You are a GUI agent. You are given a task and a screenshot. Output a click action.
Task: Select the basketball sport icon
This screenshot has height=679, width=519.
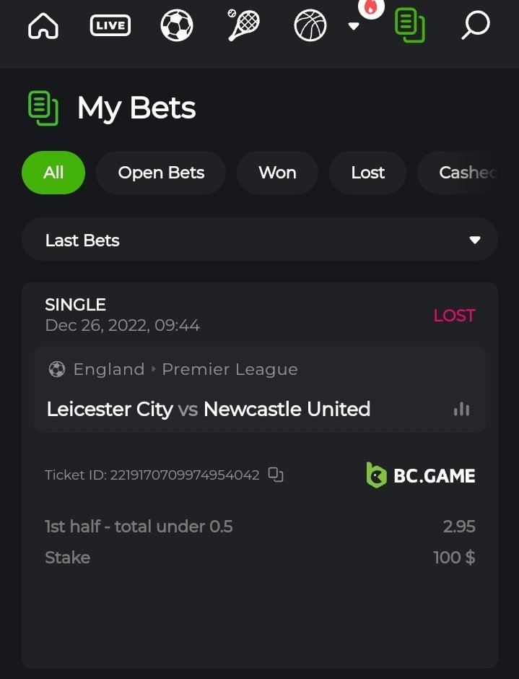(x=310, y=26)
